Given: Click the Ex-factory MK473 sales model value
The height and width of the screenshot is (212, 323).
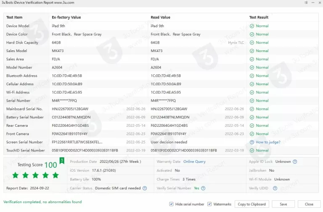Looking at the screenshot, I should pos(58,51).
